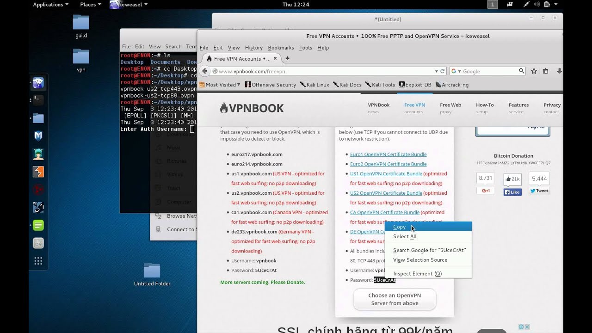592x333 pixels.
Task: Choose Search Google for "5UceCrAt"
Action: pos(428,250)
